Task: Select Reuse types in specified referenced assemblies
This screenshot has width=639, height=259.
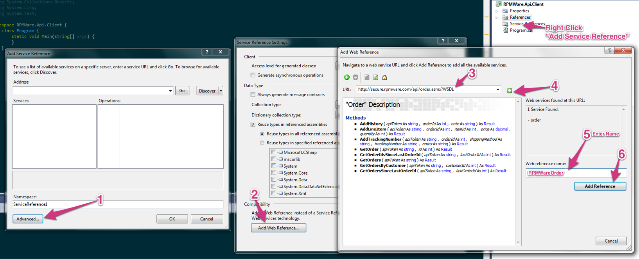Action: click(x=262, y=143)
